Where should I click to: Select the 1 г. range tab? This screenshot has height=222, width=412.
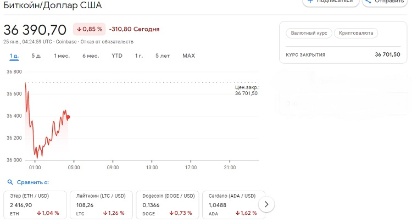139,56
